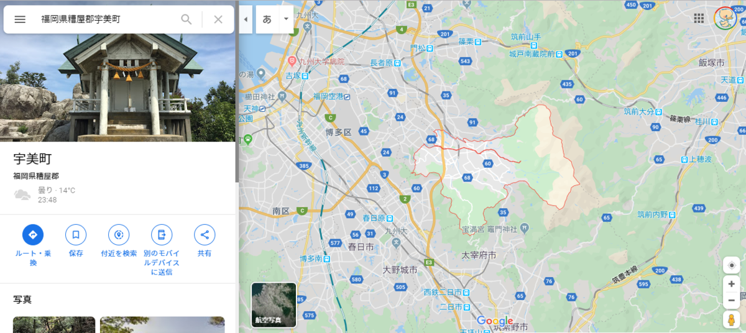Open Street View pegman icon
746x333 pixels.
(732, 320)
